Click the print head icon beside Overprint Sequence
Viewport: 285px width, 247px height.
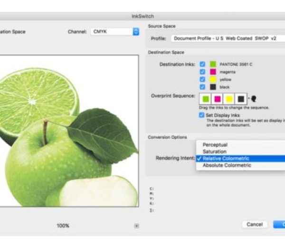pyautogui.click(x=254, y=99)
